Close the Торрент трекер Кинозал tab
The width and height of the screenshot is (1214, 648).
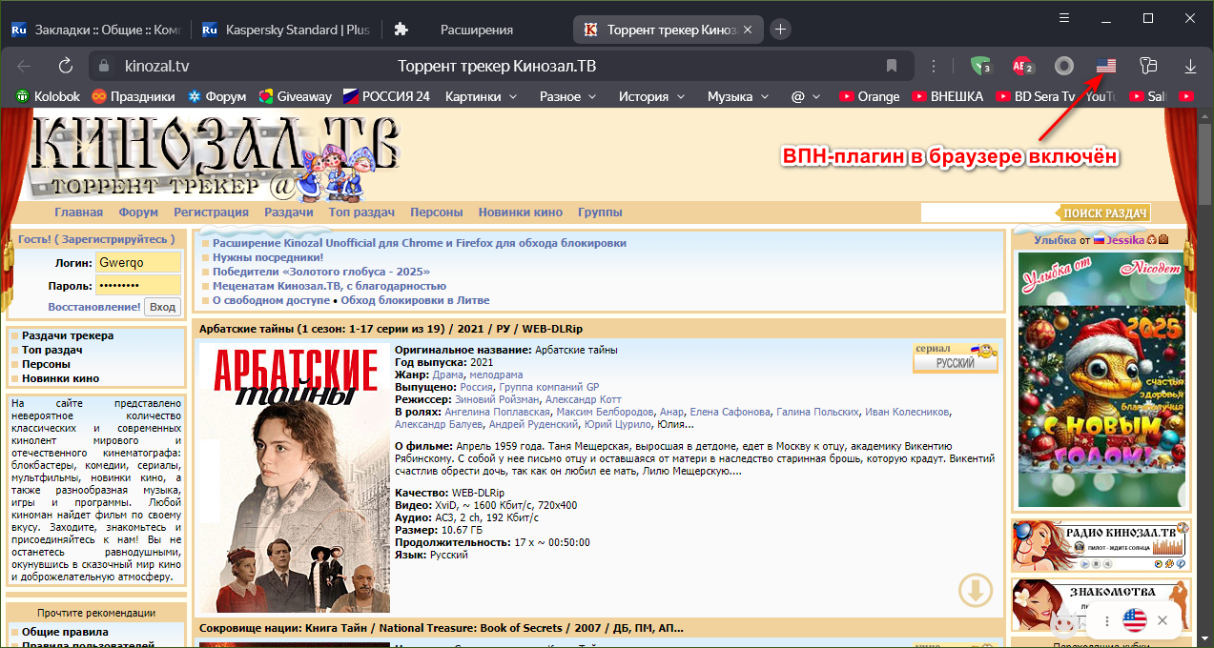748,30
